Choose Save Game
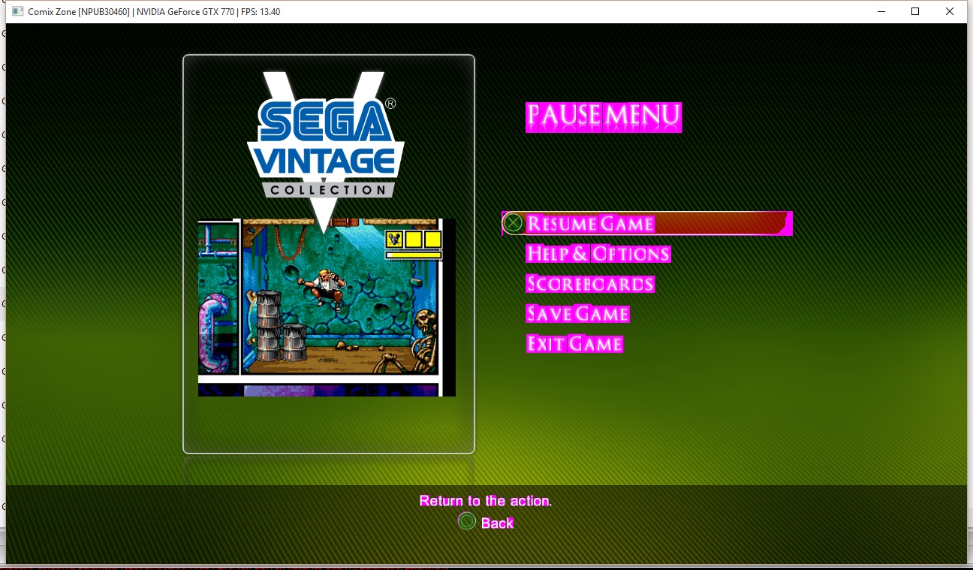Image resolution: width=973 pixels, height=570 pixels. 577,314
